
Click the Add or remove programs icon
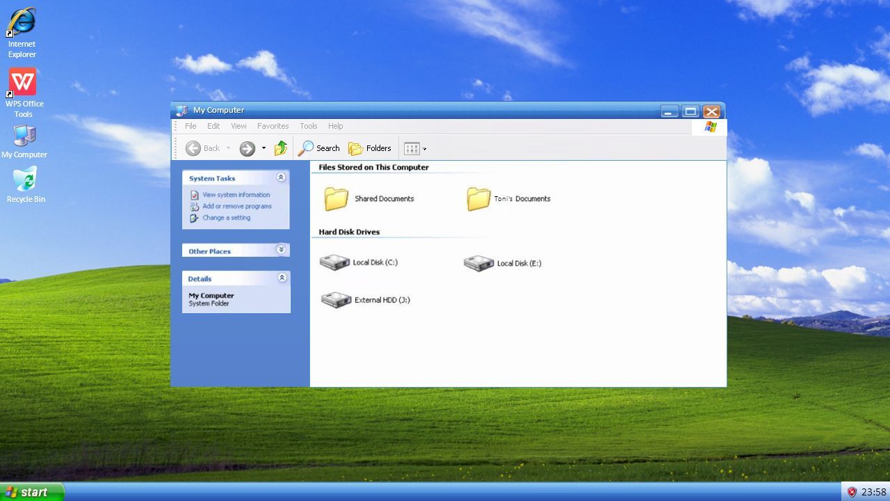195,207
